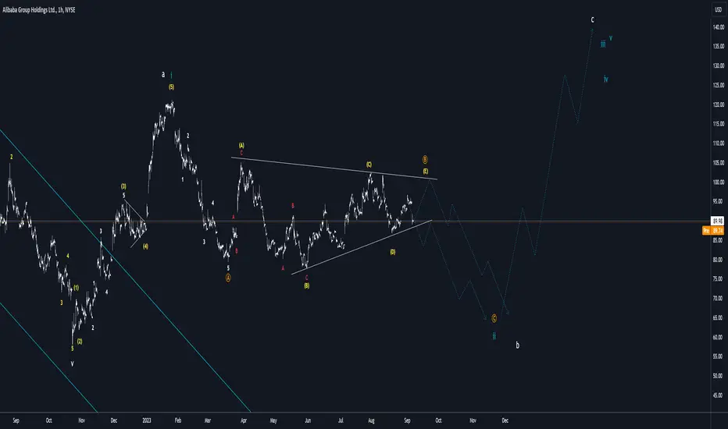
Task: Select the orange Pre 89.74 pre-market price tag
Action: point(714,230)
